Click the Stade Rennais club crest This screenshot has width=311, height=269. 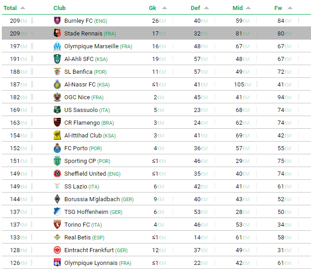pos(57,33)
